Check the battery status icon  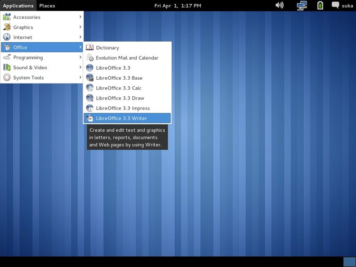point(320,5)
